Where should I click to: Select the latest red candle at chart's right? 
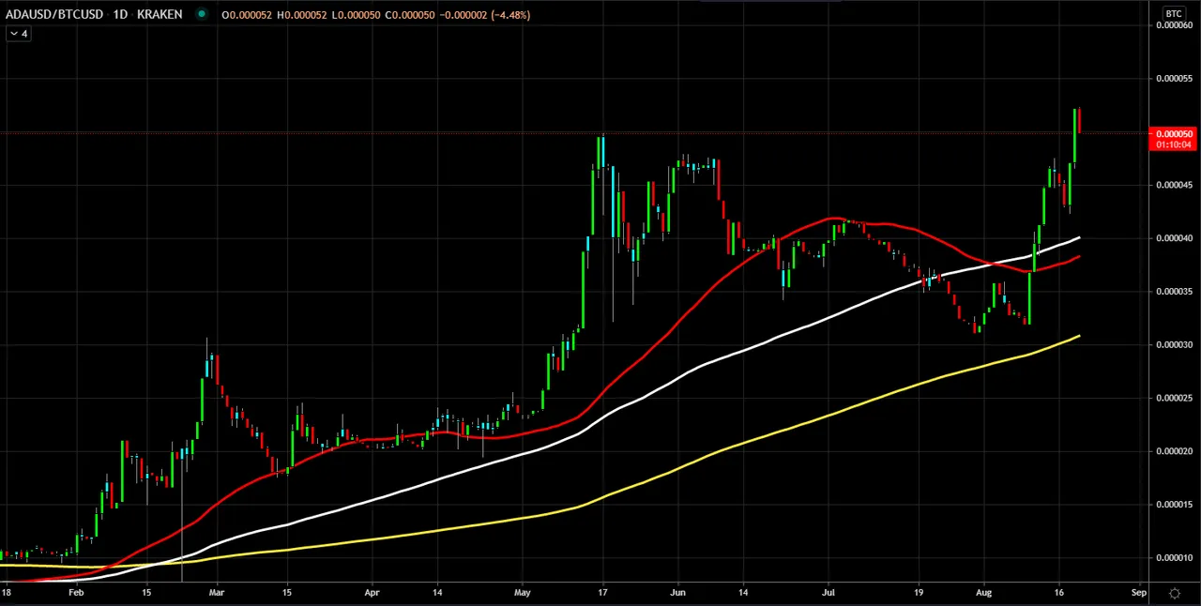click(1080, 120)
